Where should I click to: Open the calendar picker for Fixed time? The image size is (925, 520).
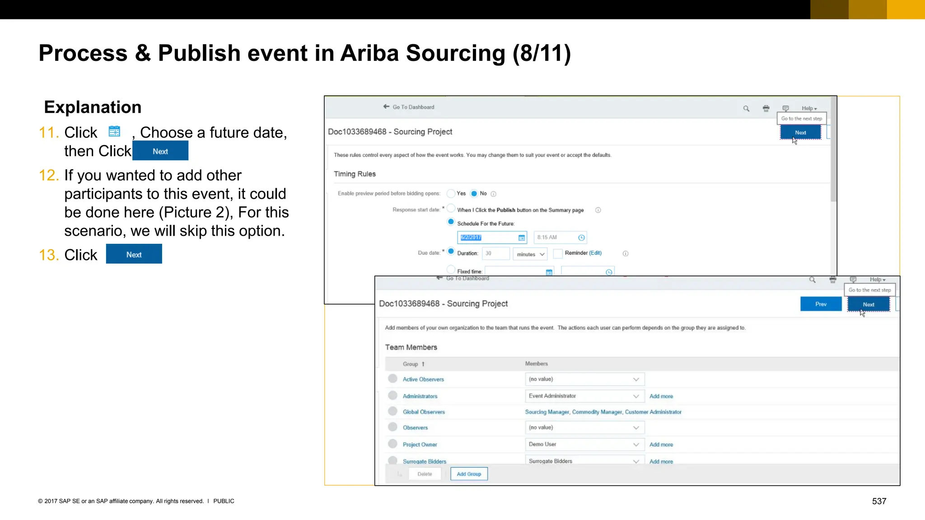[x=549, y=272]
